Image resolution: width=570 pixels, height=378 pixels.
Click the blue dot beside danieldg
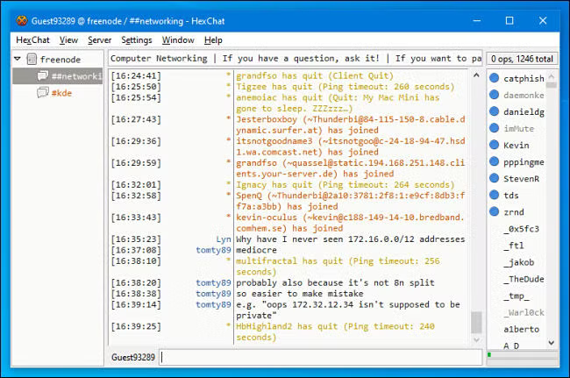coord(494,111)
